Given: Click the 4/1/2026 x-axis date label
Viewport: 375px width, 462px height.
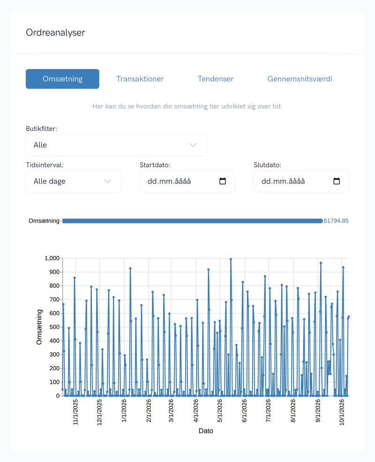Looking at the screenshot, I should (196, 411).
